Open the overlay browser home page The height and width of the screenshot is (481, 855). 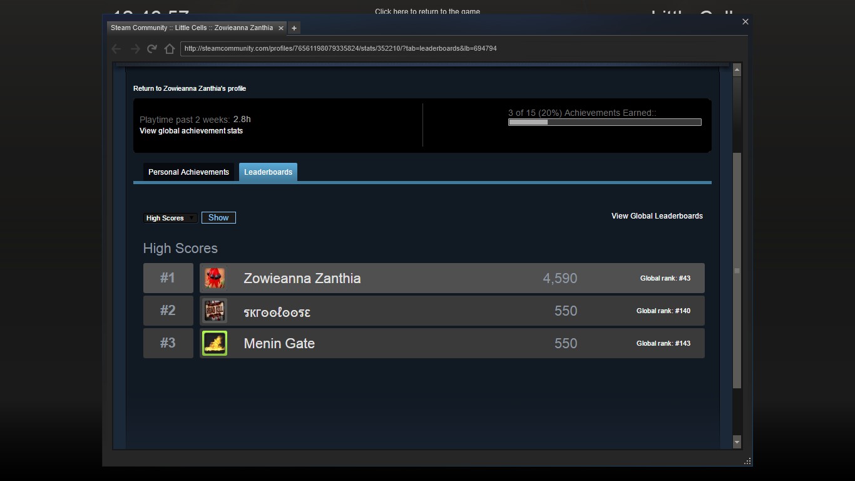169,48
